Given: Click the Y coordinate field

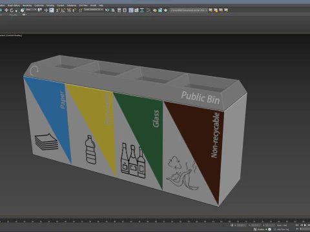Looking at the screenshot, I should coord(256,226).
